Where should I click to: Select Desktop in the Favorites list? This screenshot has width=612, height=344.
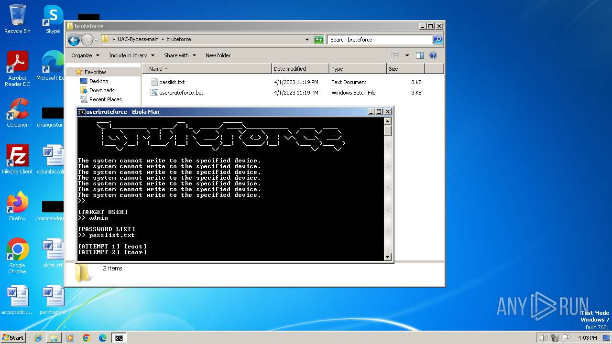click(98, 81)
